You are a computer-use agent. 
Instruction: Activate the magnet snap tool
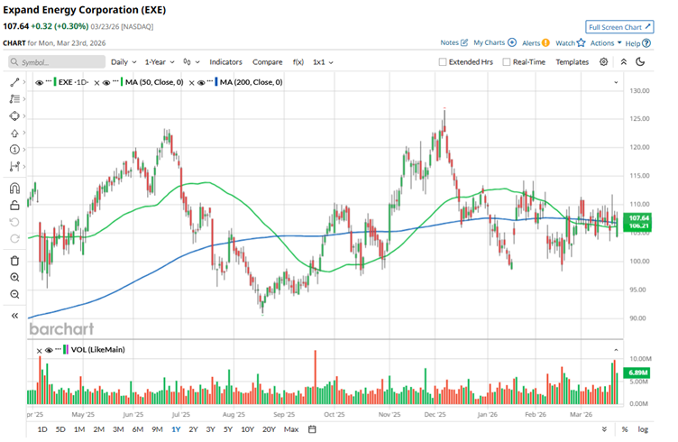14,189
